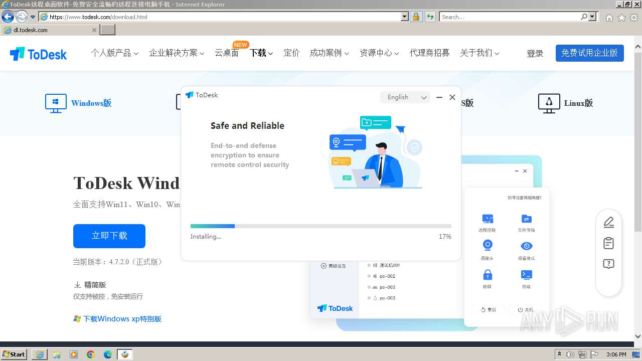Click 登录 login link
This screenshot has width=642, height=361.
(x=535, y=54)
